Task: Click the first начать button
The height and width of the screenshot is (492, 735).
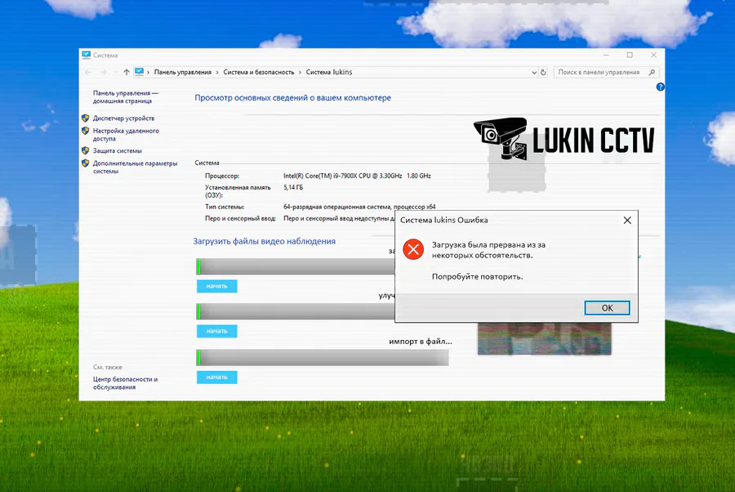Action: (x=216, y=286)
